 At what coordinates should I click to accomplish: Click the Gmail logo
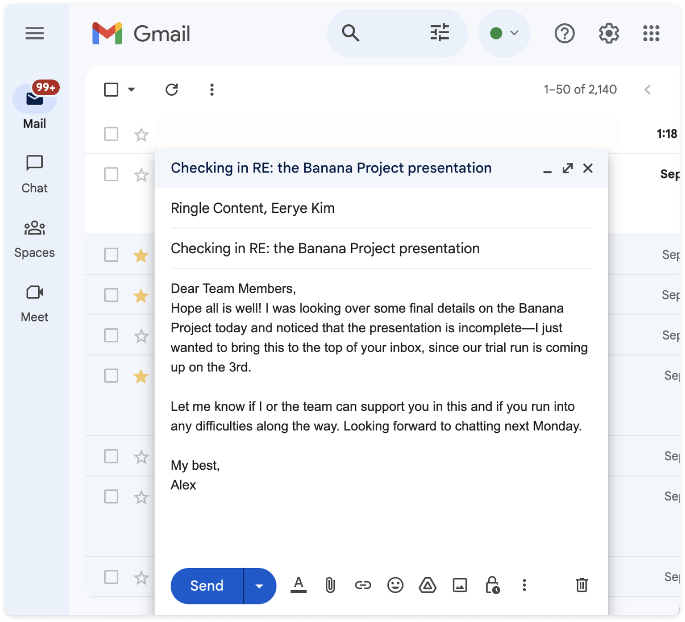pos(141,34)
